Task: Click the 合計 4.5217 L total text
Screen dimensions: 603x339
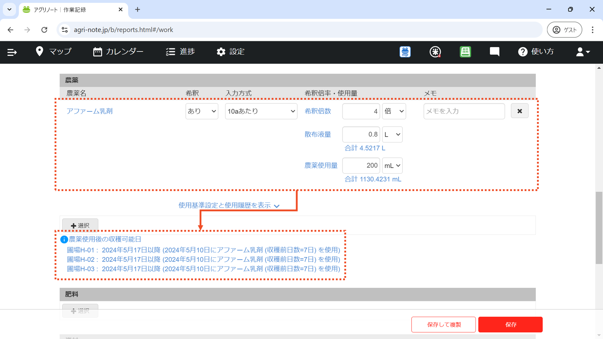Action: (x=365, y=148)
